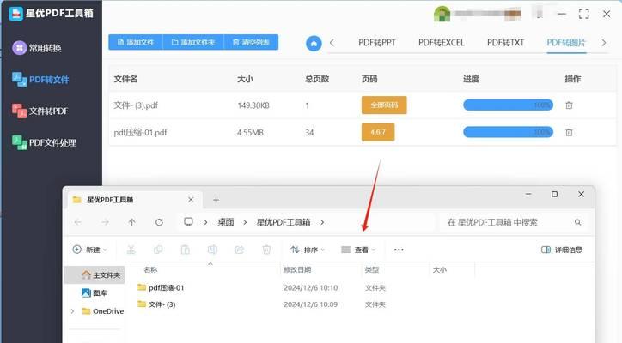
Task: Sort by 类型 column header
Action: (x=372, y=270)
